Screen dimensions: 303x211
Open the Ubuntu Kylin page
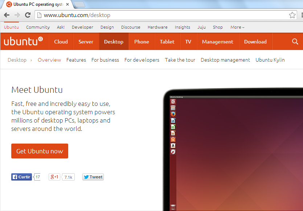pyautogui.click(x=270, y=60)
